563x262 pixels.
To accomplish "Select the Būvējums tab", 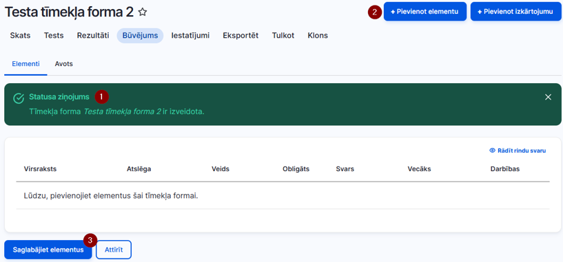I will [140, 36].
